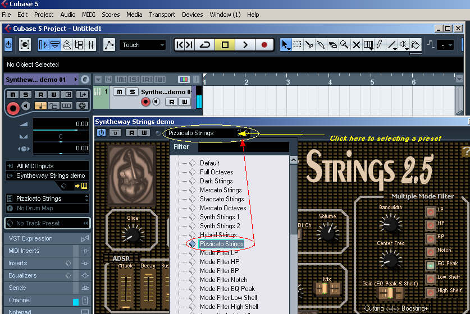Select the Object Selection arrow tool
Viewport: 470px width, 314px height.
[x=285, y=45]
